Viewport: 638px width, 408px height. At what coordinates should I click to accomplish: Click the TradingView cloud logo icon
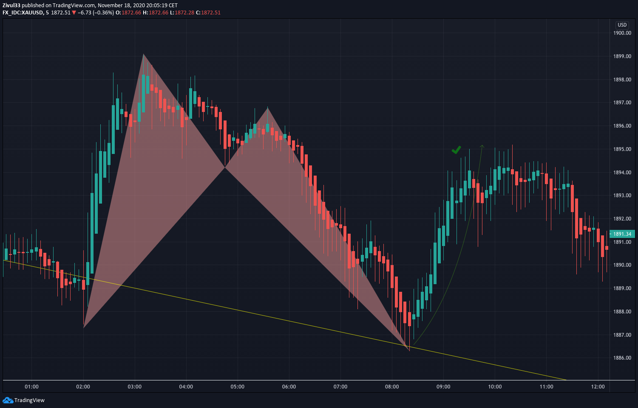click(8, 400)
